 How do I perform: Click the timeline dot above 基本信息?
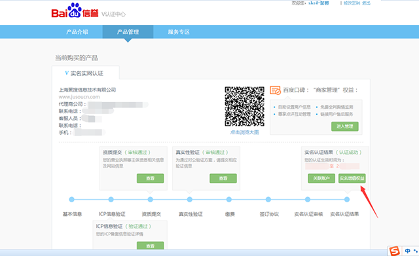coord(71,199)
